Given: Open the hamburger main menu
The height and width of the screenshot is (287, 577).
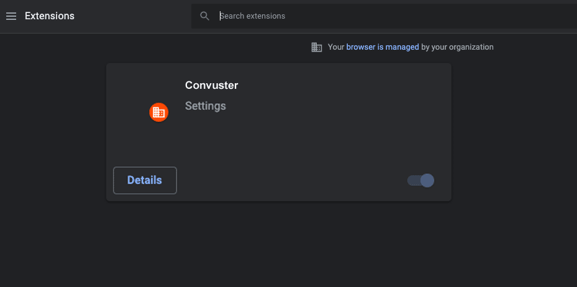Looking at the screenshot, I should (11, 16).
